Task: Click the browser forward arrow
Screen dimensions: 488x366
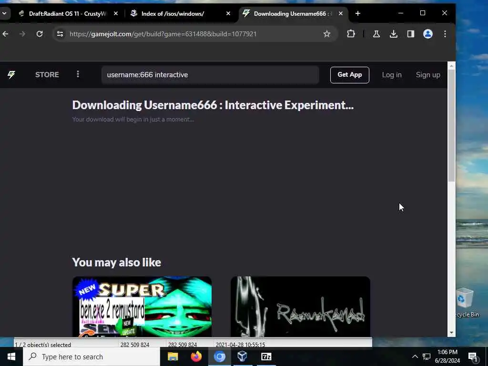Action: (x=22, y=34)
